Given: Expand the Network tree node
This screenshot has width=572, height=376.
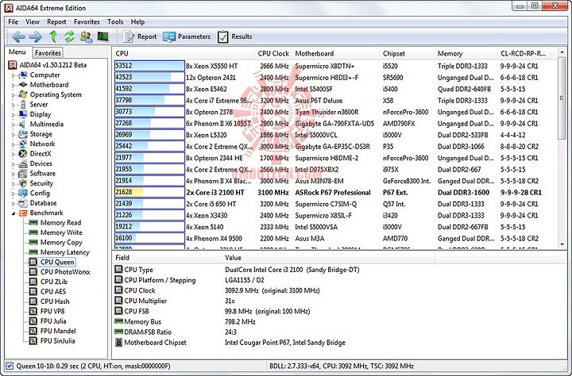Looking at the screenshot, I should [14, 144].
